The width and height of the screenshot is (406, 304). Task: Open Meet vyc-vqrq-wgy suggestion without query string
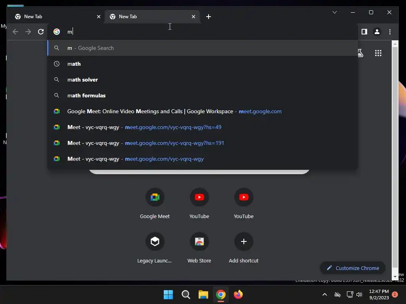203,159
